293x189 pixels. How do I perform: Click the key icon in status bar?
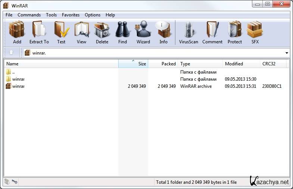pyautogui.click(x=15, y=182)
